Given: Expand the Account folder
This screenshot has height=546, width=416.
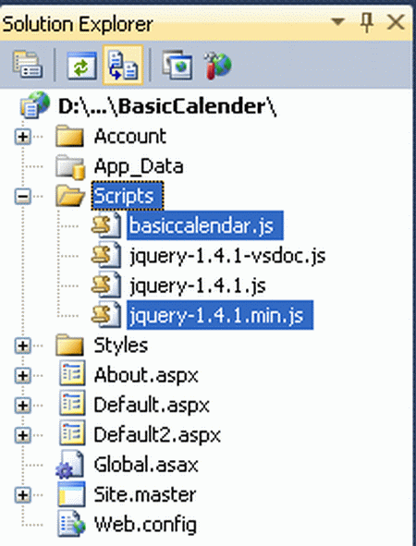Looking at the screenshot, I should pos(22,137).
